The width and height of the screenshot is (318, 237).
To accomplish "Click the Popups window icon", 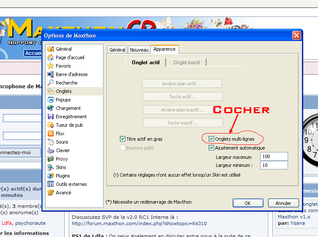I will tap(51, 100).
